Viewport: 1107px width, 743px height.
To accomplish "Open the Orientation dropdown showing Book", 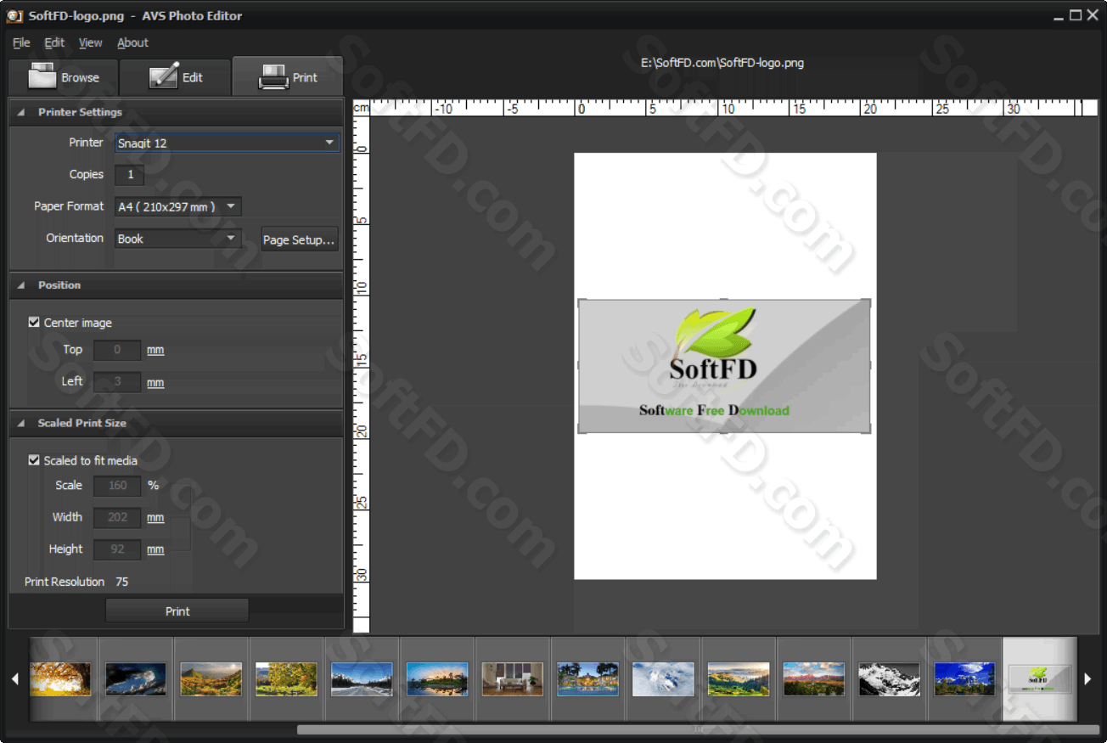I will point(177,239).
